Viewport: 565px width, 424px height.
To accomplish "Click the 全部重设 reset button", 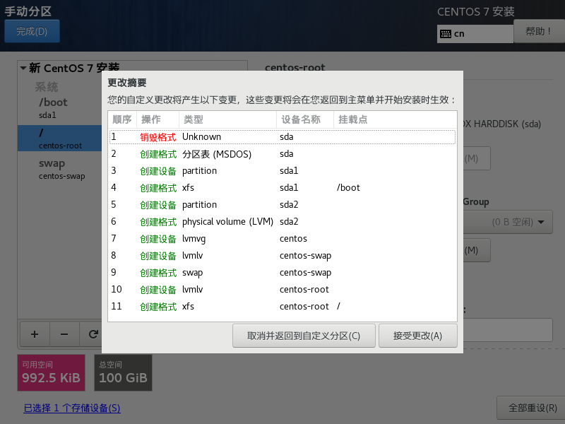I will pos(528,408).
